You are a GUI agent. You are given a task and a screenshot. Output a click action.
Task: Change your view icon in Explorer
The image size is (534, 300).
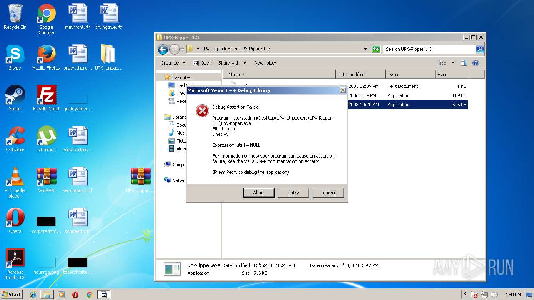click(442, 63)
